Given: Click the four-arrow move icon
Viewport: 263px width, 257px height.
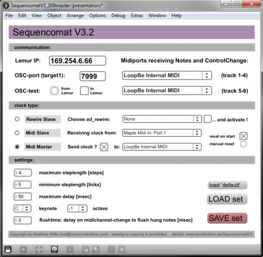Looking at the screenshot, I should (39, 249).
